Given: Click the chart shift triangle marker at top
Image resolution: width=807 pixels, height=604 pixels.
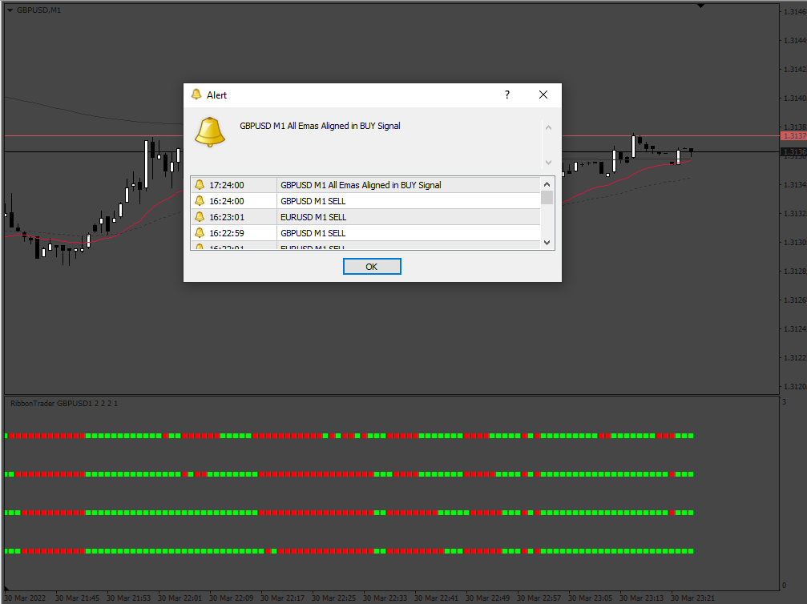Looking at the screenshot, I should pyautogui.click(x=701, y=6).
